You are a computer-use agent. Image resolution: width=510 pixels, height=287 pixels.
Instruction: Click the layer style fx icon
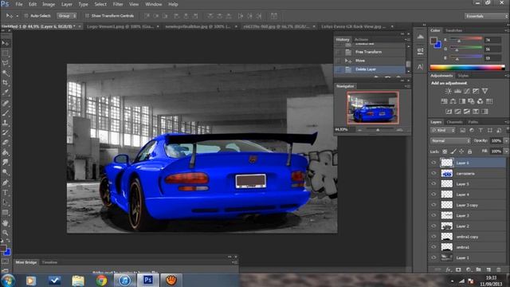pos(448,269)
